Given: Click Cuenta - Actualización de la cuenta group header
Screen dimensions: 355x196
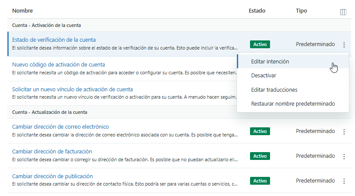Looking at the screenshot, I should coord(49,112).
